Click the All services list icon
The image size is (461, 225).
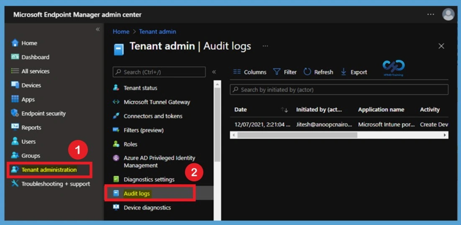coord(15,71)
